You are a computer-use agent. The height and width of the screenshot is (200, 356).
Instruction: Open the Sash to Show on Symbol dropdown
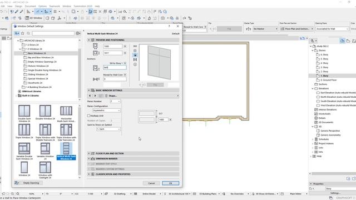(108, 129)
